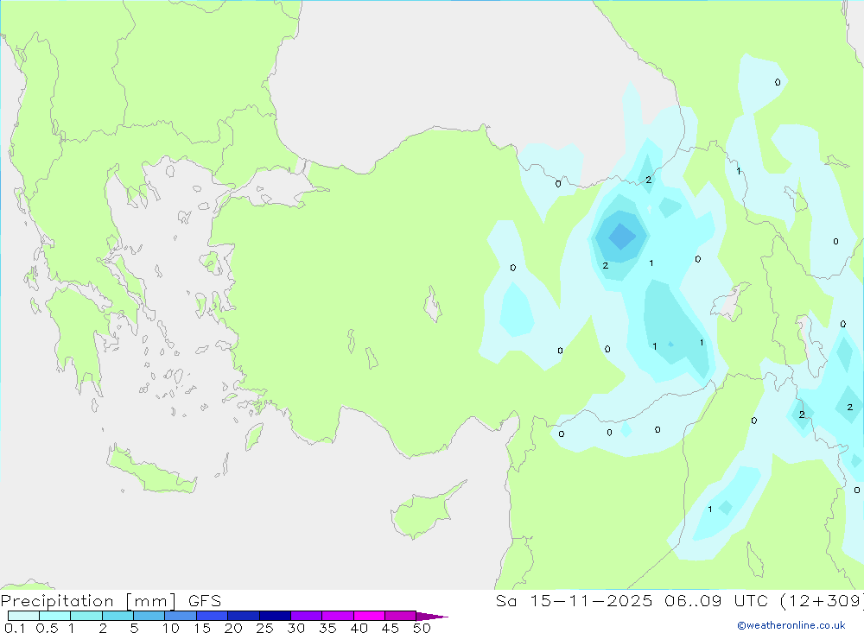Pick the 35–40 mm legend color box
Screen dimensions: 864x633
click(x=338, y=616)
